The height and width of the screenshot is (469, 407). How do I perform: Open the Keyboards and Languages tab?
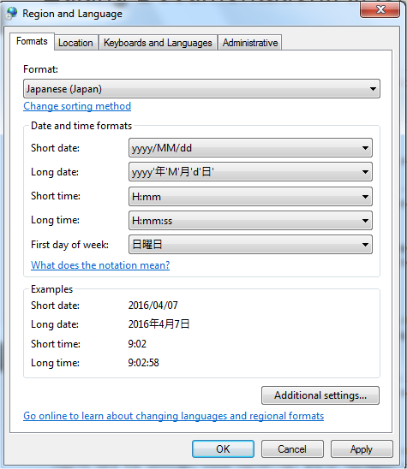(158, 43)
